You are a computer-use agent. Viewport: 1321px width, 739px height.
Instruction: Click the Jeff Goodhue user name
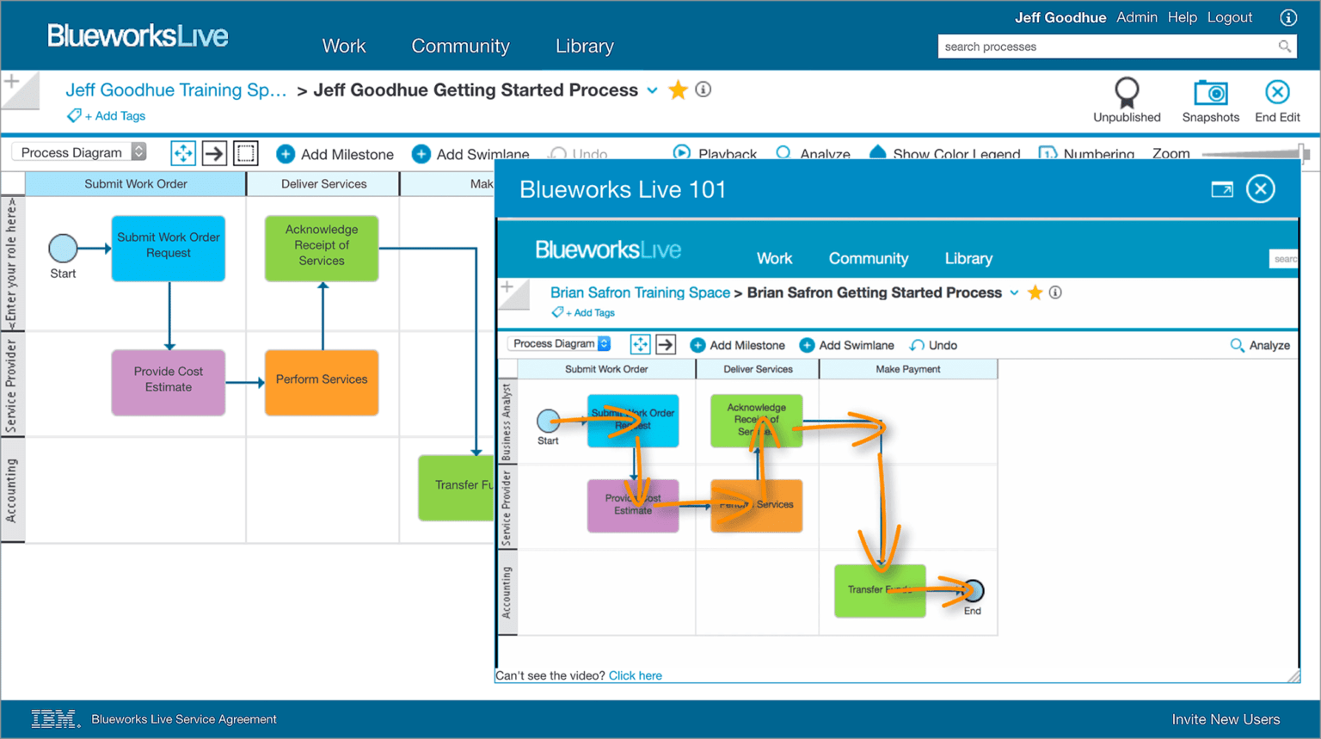tap(1060, 17)
